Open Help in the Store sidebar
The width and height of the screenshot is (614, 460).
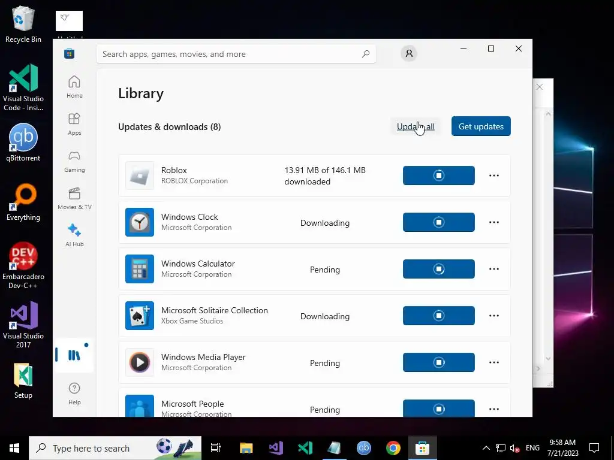[x=74, y=394]
